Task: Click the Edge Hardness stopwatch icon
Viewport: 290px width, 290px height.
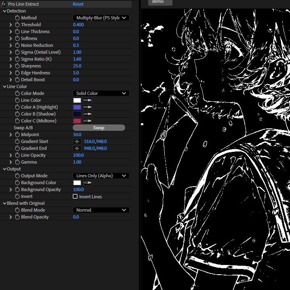Action: 17,73
